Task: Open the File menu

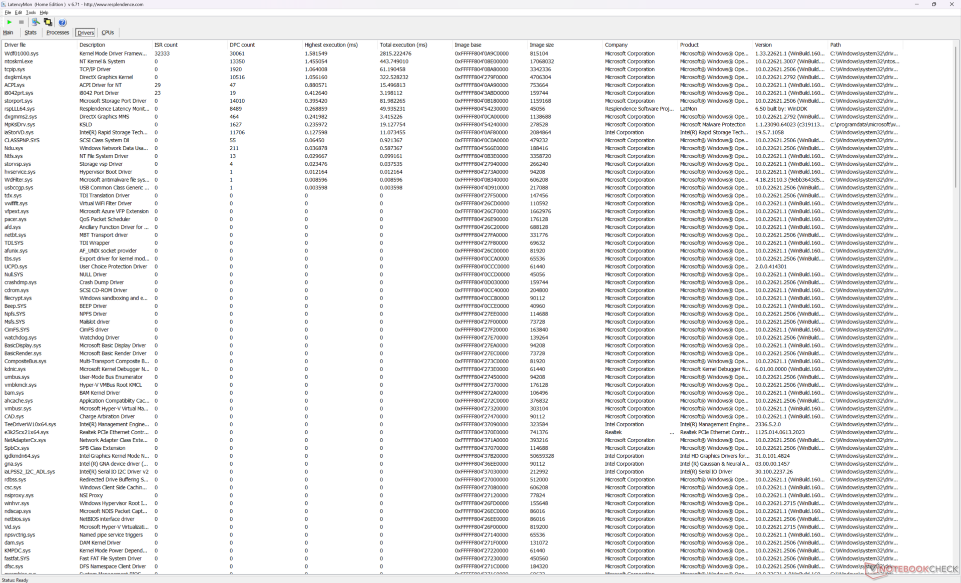Action: coord(8,13)
